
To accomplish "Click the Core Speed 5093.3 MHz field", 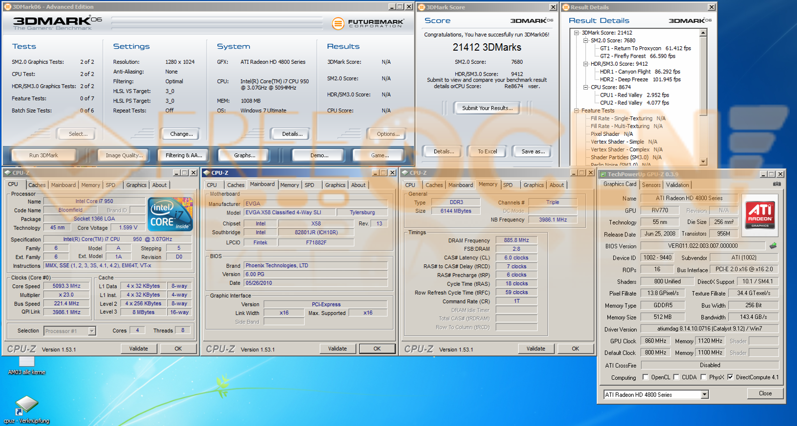I will pyautogui.click(x=66, y=286).
